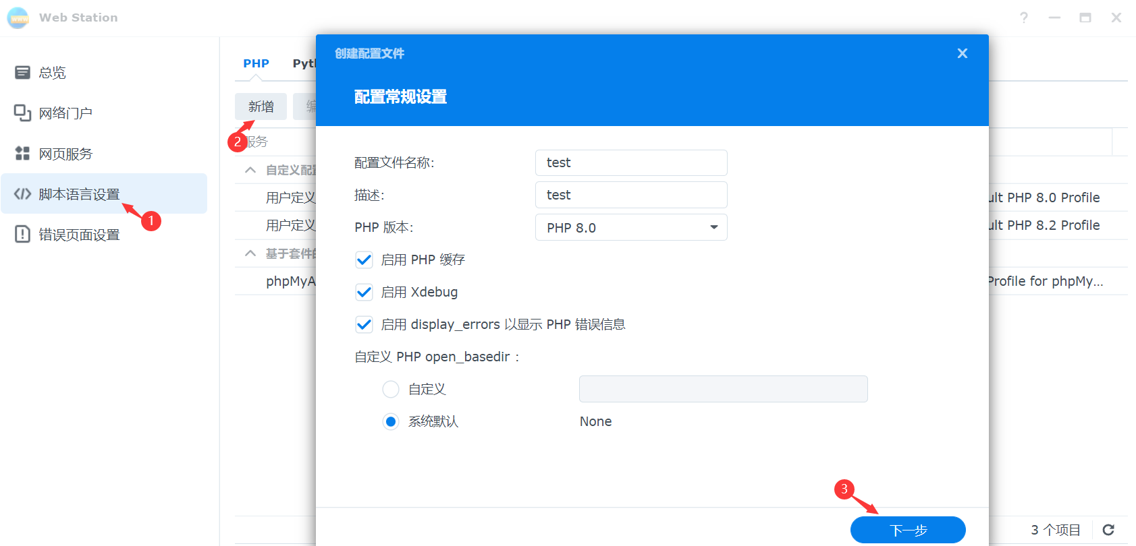Click the Web Station app logo icon
Image resolution: width=1136 pixels, height=546 pixels.
pyautogui.click(x=18, y=18)
